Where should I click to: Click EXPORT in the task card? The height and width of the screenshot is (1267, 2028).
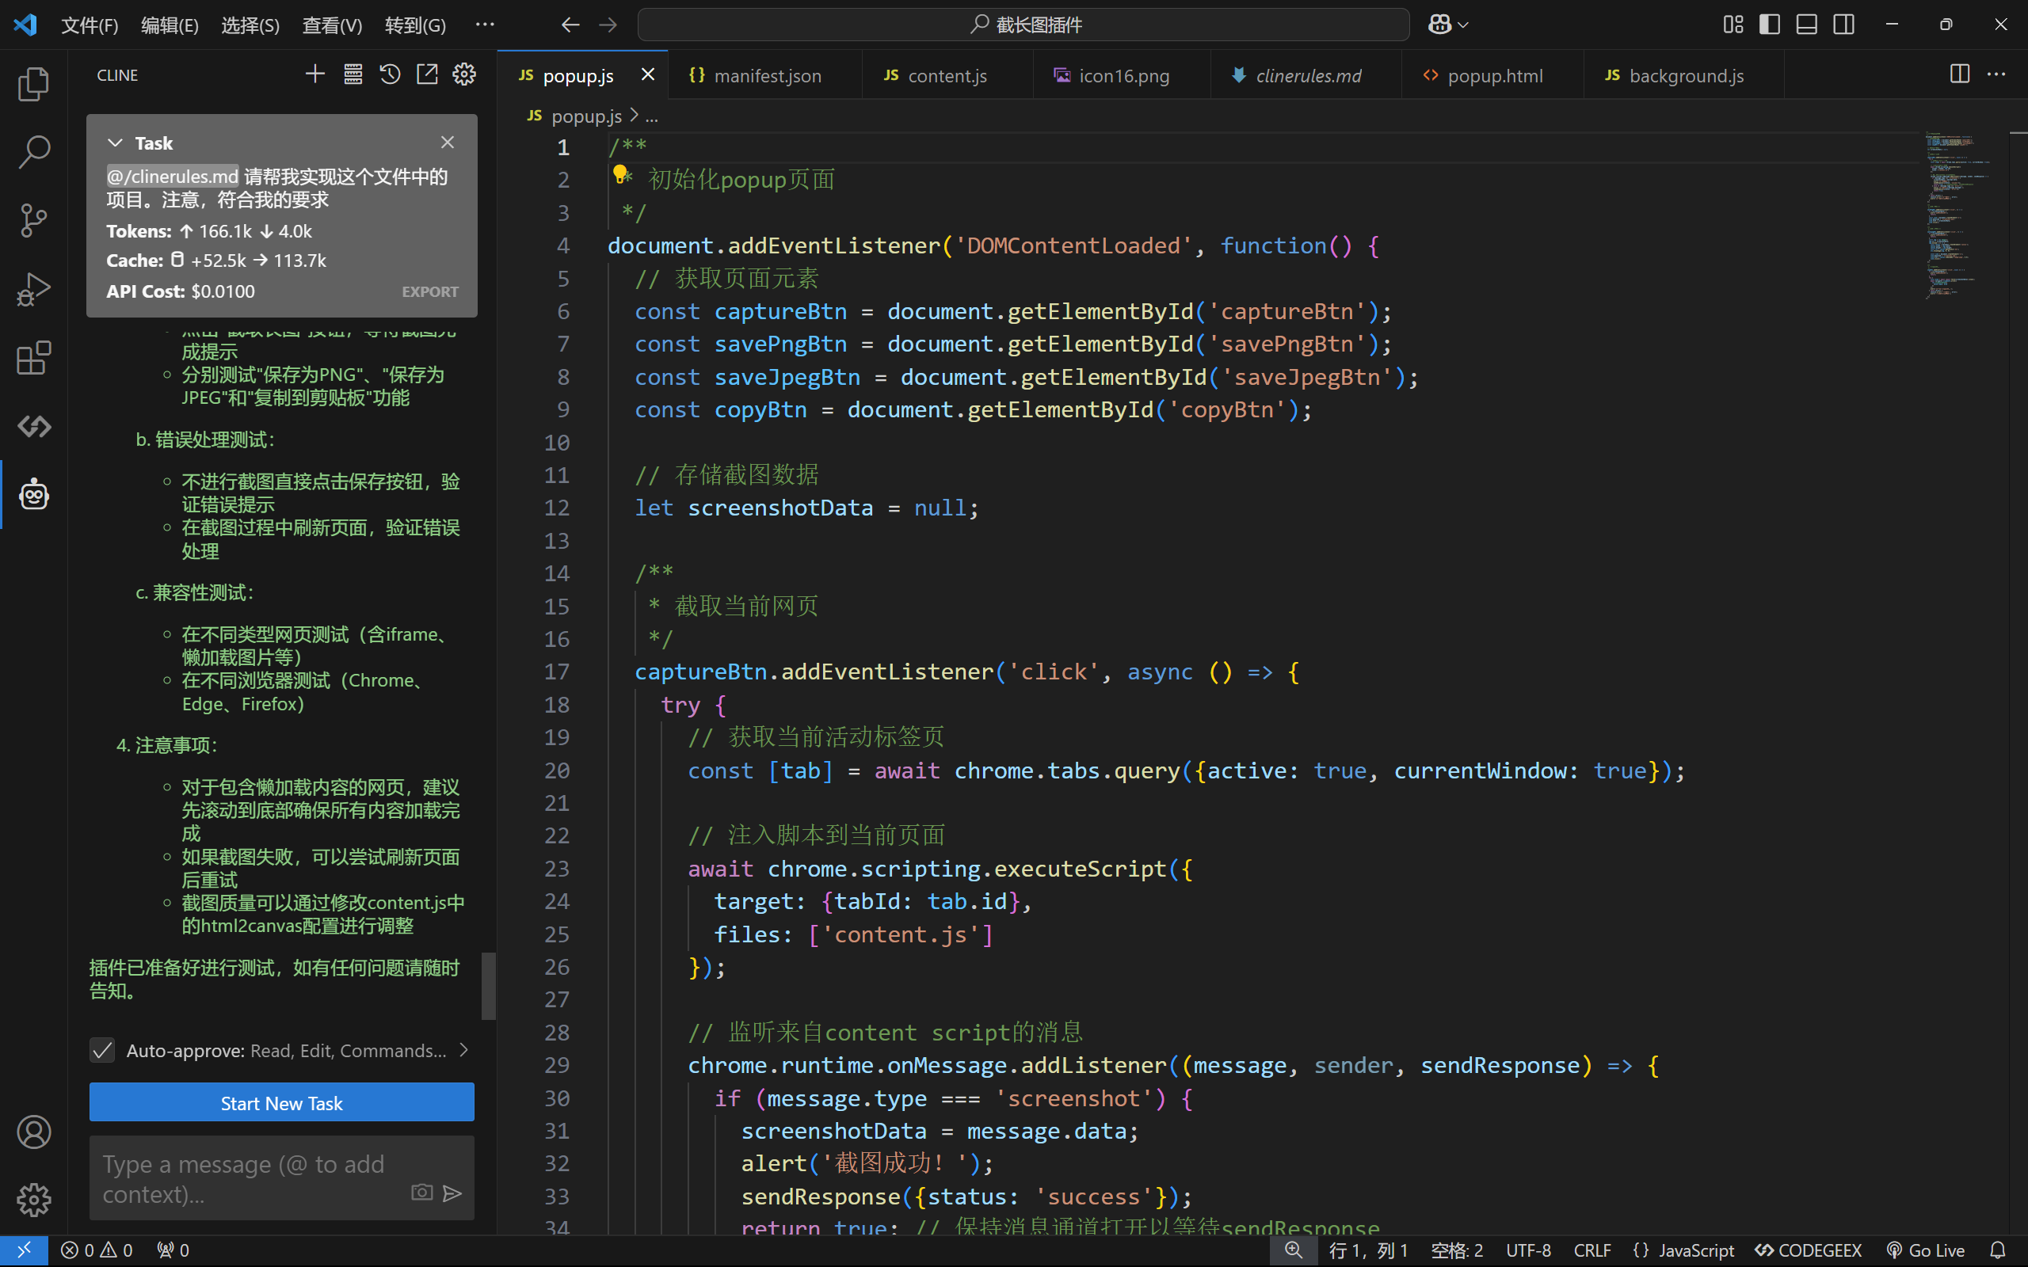click(430, 291)
